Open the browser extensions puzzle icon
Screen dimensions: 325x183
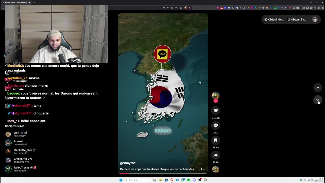point(294,8)
